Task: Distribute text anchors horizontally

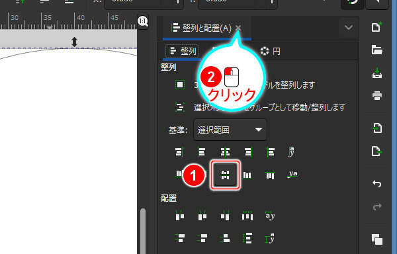Action: (270, 216)
